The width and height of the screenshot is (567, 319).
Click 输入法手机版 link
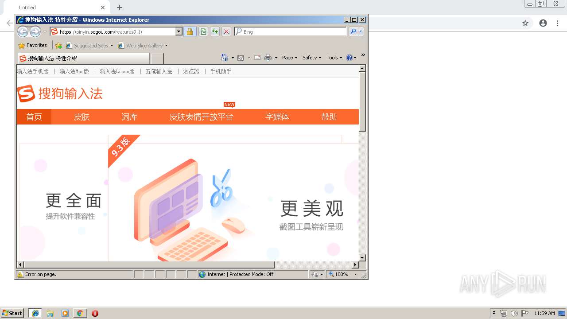(x=33, y=71)
